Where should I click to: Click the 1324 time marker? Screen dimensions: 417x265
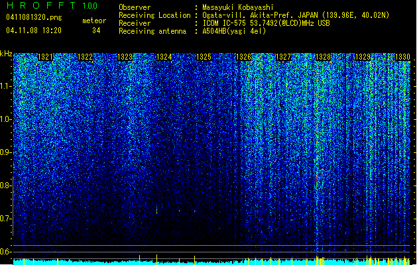(x=164, y=57)
